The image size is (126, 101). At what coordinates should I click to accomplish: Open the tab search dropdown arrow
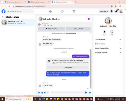click(2, 2)
